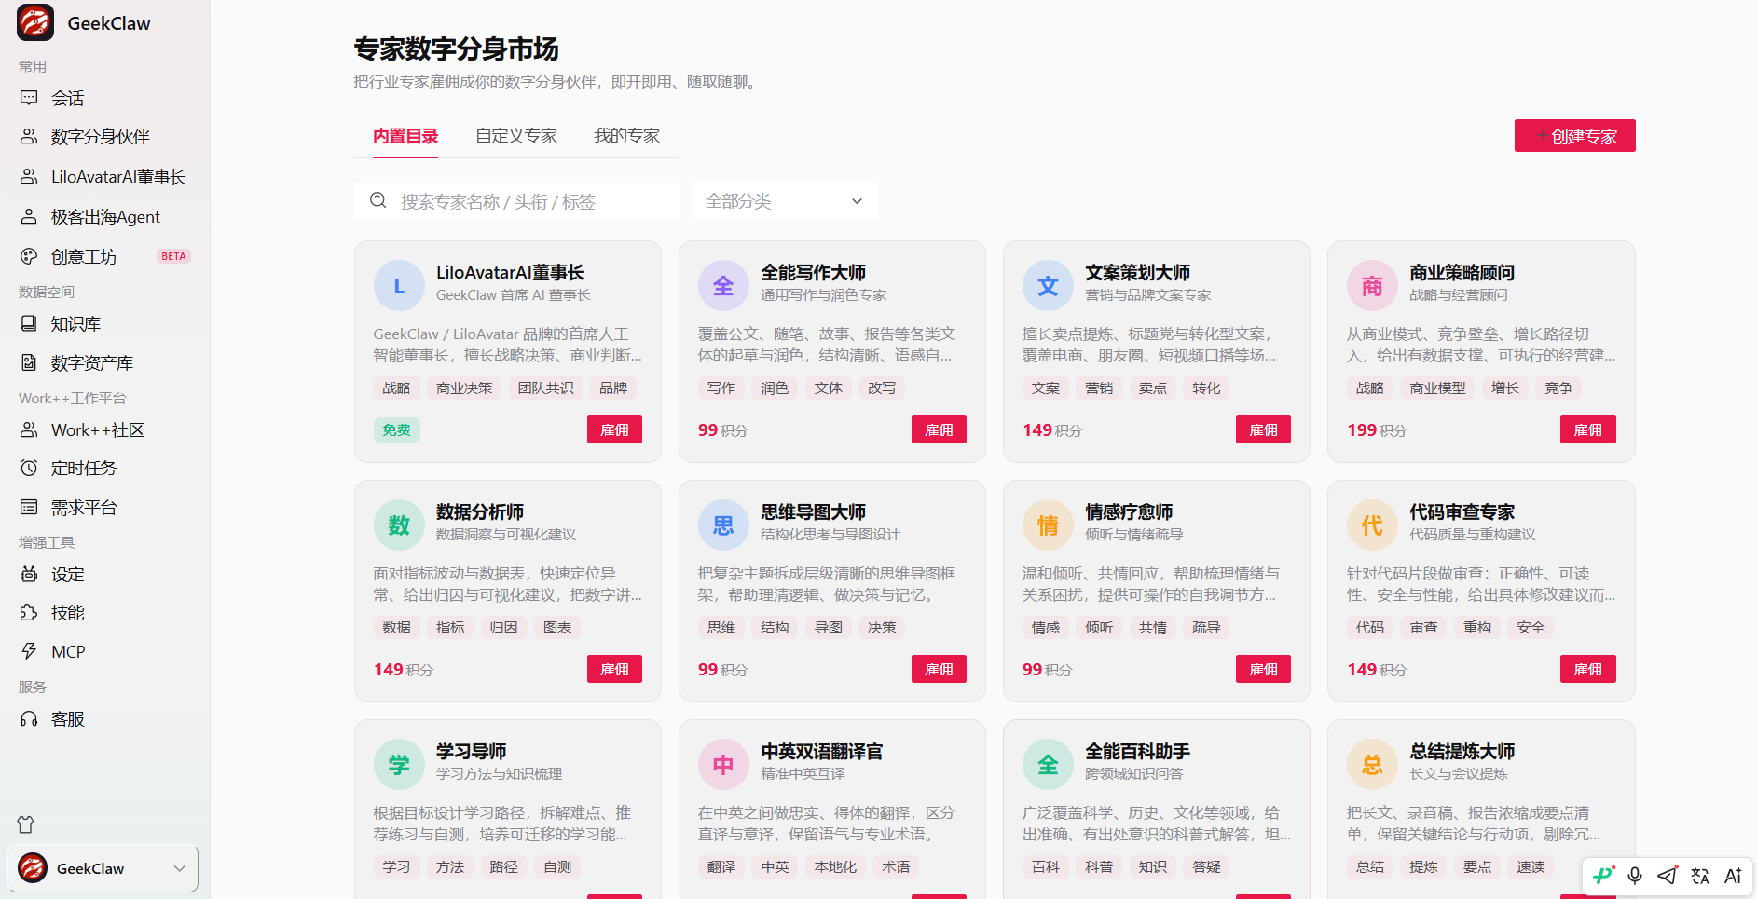
Task: Open the 会话 chat icon in sidebar
Action: 29,98
